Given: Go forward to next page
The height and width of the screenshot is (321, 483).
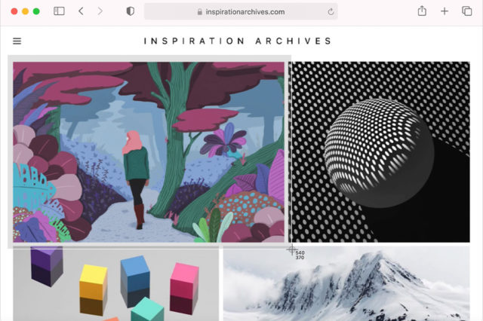Looking at the screenshot, I should click(100, 11).
